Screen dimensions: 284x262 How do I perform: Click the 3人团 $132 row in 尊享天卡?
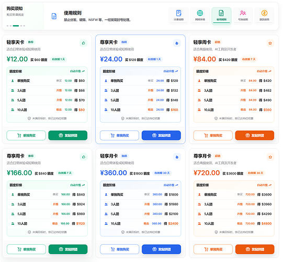pyautogui.click(x=140, y=90)
